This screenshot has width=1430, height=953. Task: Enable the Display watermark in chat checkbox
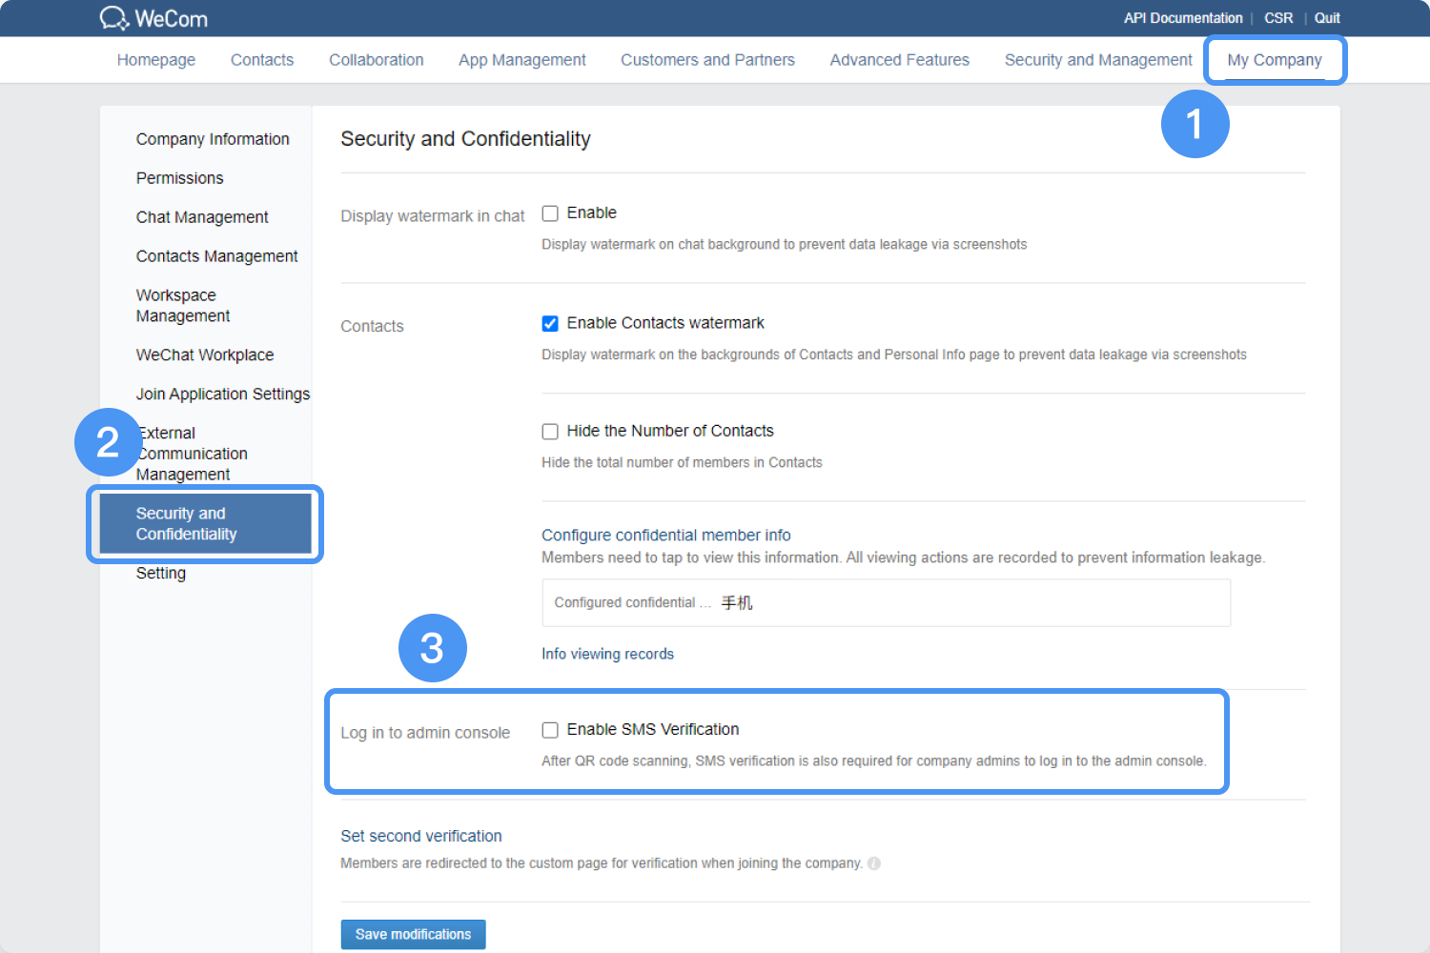550,213
